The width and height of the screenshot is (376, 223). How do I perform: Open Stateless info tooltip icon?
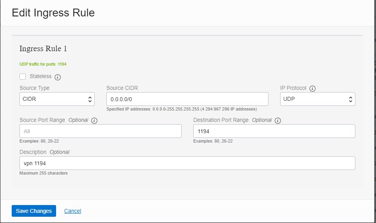click(58, 77)
